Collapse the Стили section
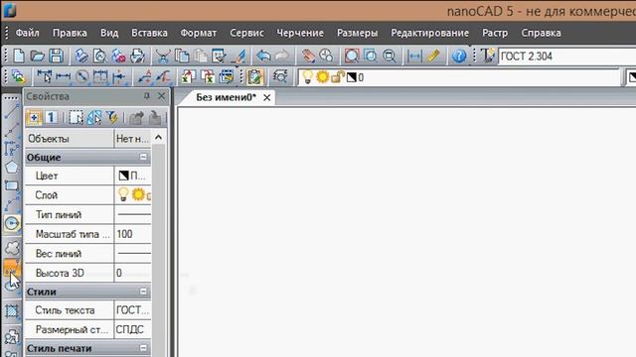The image size is (636, 357). tap(143, 292)
